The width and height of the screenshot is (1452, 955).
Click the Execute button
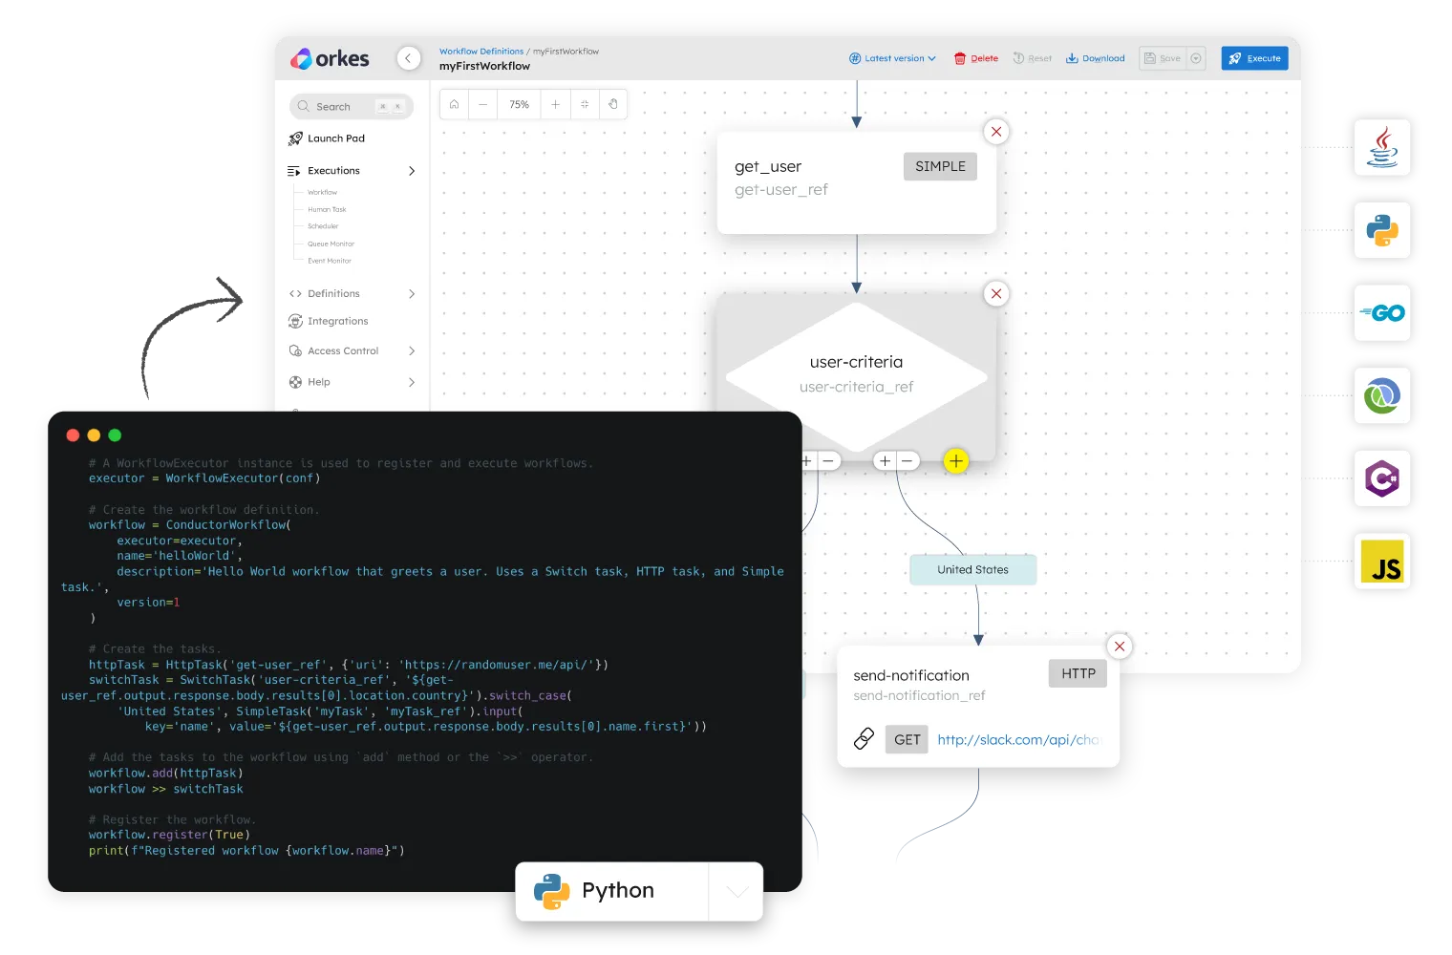click(x=1254, y=58)
